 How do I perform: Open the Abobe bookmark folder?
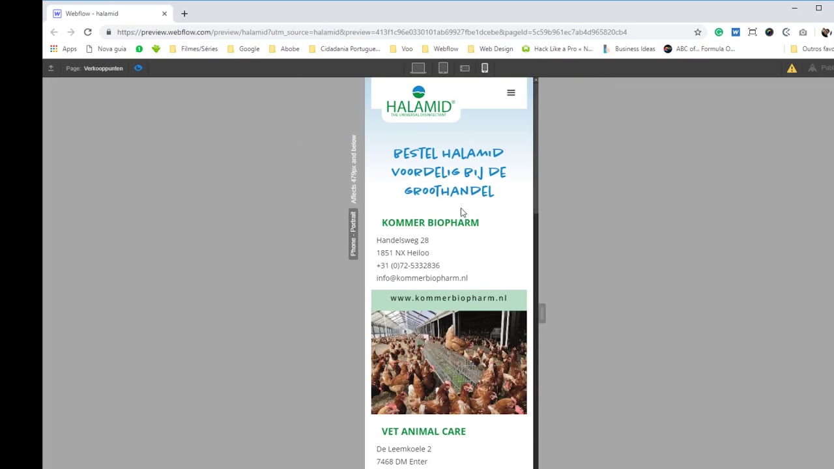point(284,49)
